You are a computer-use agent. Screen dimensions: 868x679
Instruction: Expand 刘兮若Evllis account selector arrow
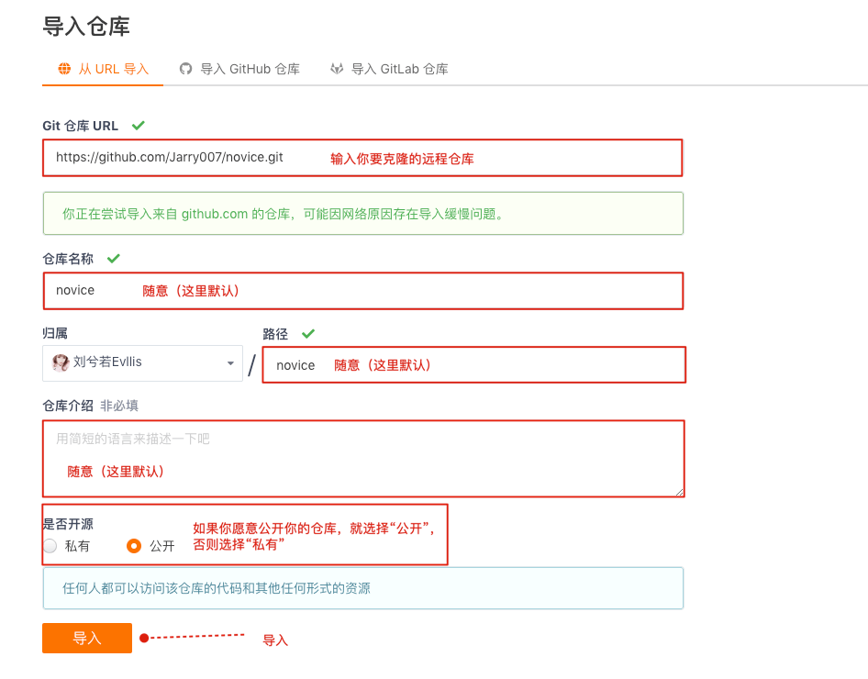point(232,363)
